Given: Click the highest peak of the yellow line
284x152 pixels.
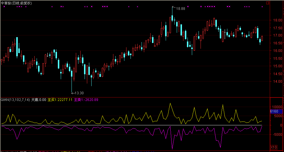Looking at the screenshot, I should 170,103.
